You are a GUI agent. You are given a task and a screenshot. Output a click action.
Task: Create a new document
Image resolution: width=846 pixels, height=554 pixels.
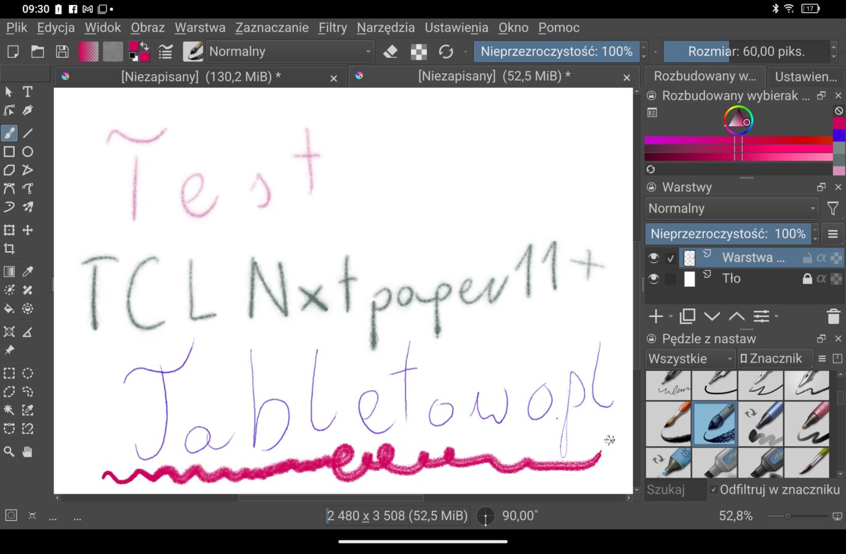[x=13, y=52]
